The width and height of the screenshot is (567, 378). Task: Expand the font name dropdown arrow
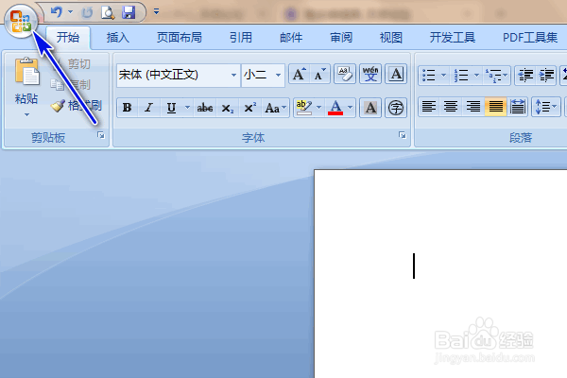[x=234, y=76]
